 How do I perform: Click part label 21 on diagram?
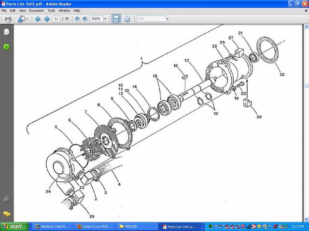coord(240,33)
